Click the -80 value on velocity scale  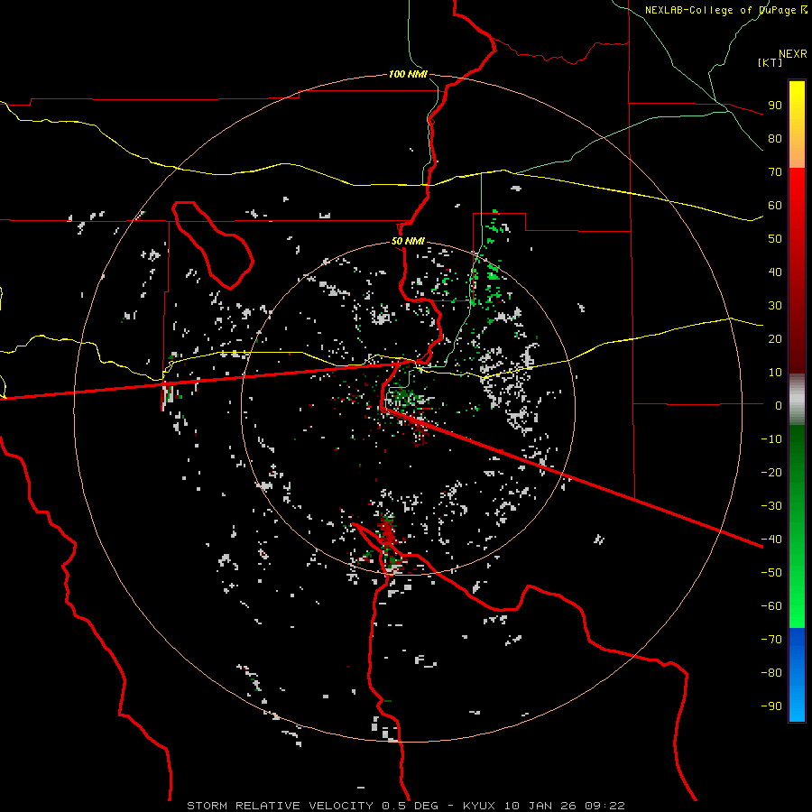(x=771, y=673)
